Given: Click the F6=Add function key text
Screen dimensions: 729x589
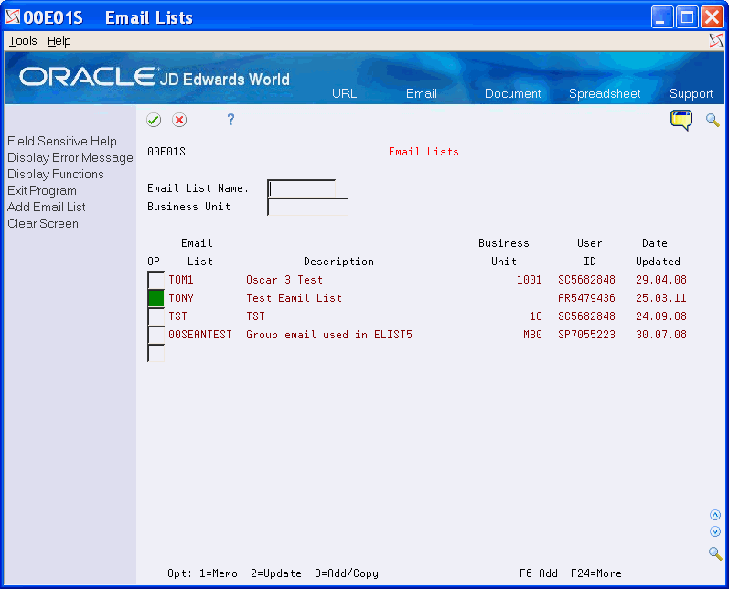Looking at the screenshot, I should pos(539,573).
